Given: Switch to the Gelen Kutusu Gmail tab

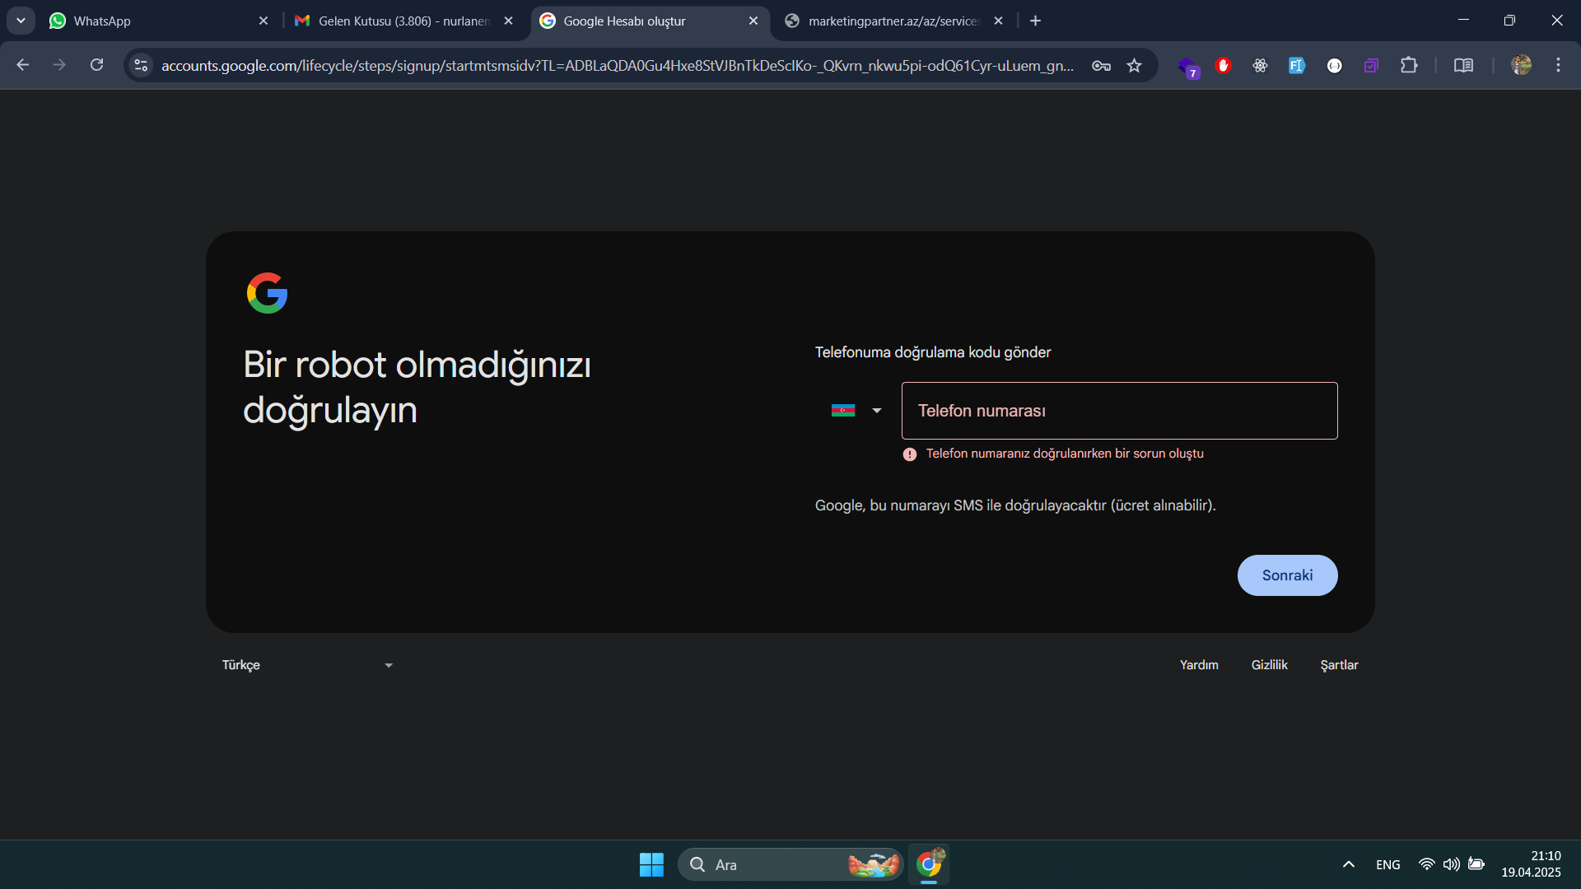Looking at the screenshot, I should (395, 21).
